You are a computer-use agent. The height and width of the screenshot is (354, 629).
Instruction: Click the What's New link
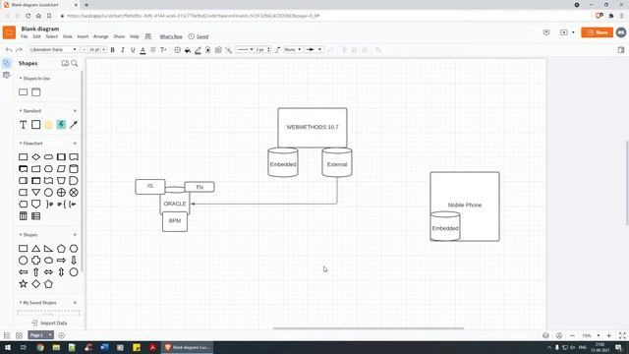tap(171, 36)
